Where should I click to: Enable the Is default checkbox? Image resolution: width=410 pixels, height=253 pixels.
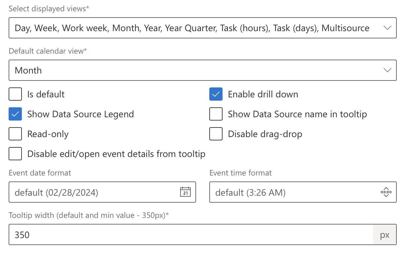pyautogui.click(x=15, y=94)
